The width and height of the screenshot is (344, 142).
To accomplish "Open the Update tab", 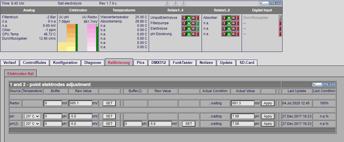I will (x=226, y=62).
